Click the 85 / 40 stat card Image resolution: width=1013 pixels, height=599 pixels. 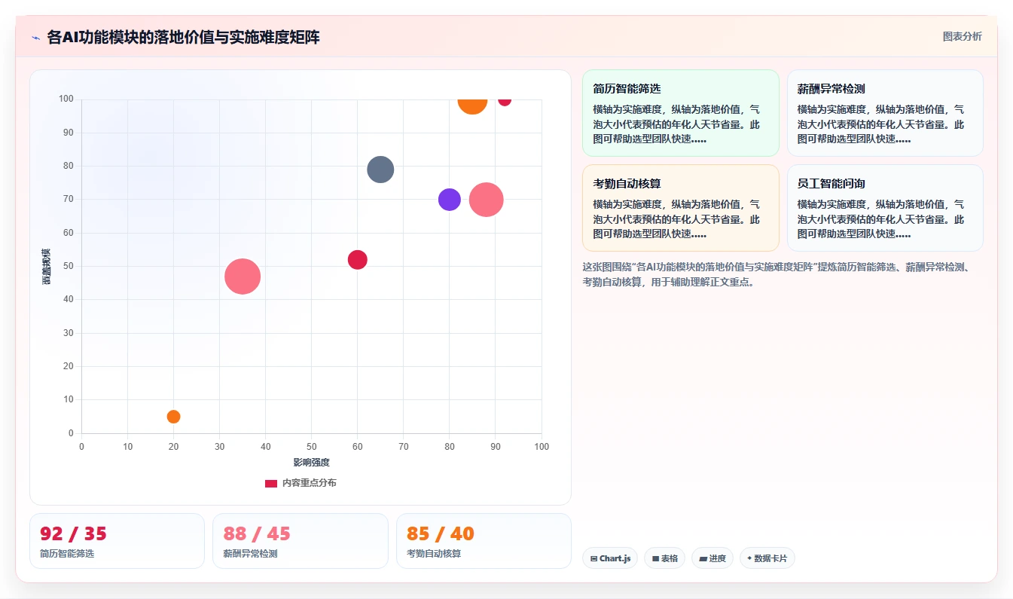point(484,541)
